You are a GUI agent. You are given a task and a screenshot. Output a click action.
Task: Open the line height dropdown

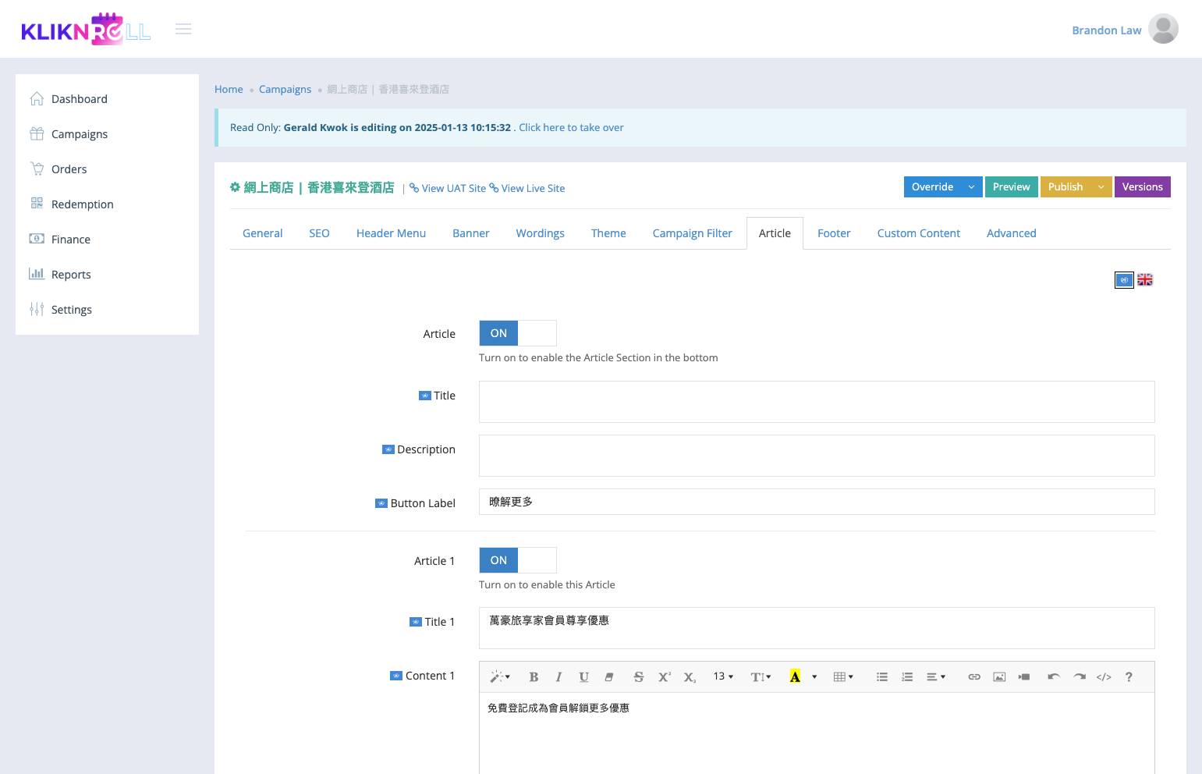(x=761, y=677)
